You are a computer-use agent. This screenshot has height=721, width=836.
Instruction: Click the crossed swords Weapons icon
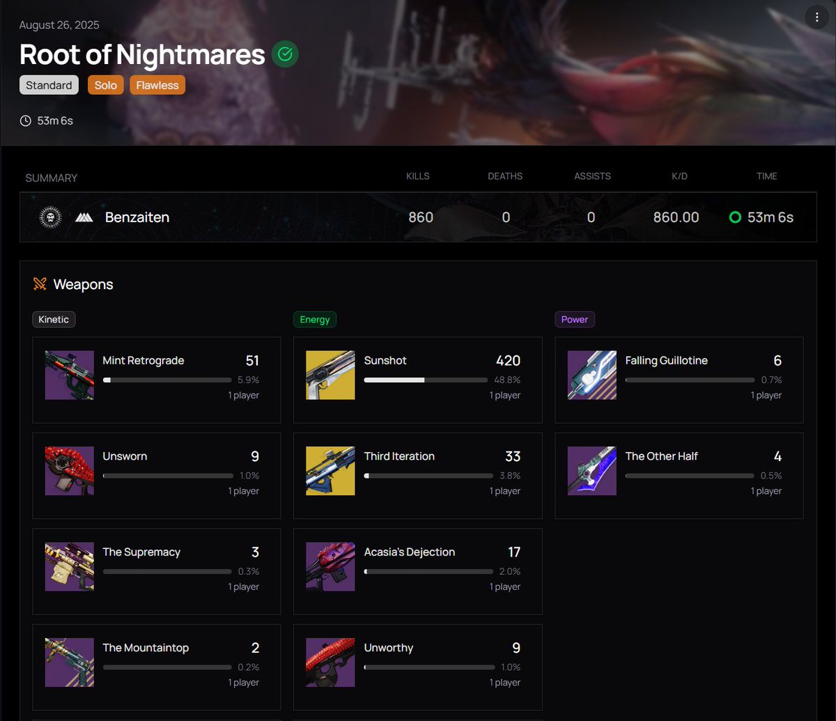(40, 284)
